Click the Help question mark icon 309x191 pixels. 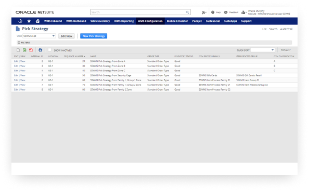point(213,12)
